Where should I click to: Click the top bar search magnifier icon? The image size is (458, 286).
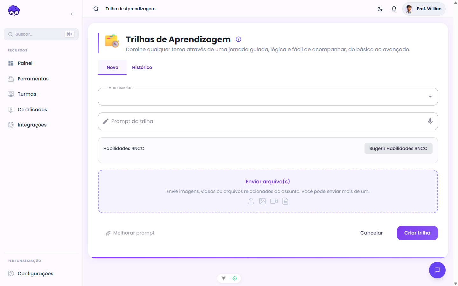coord(96,9)
